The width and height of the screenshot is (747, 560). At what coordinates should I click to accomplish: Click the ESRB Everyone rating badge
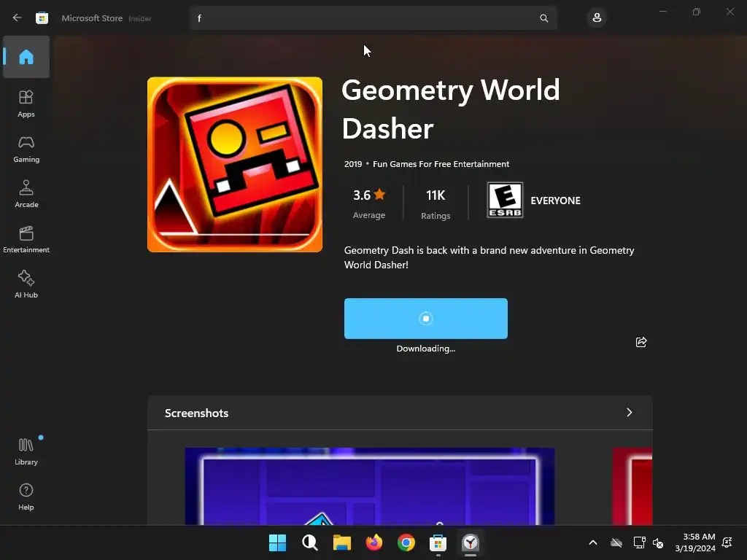pyautogui.click(x=505, y=200)
